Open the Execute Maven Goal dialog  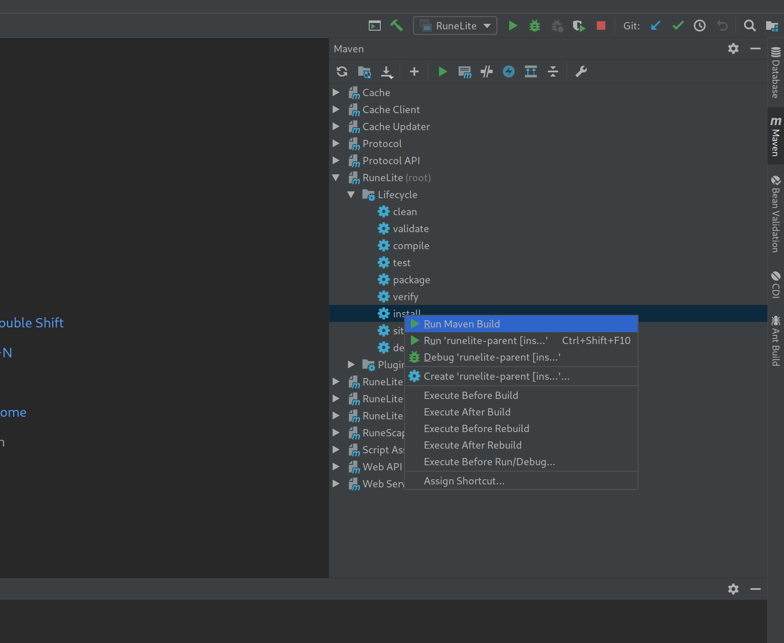[x=465, y=72]
